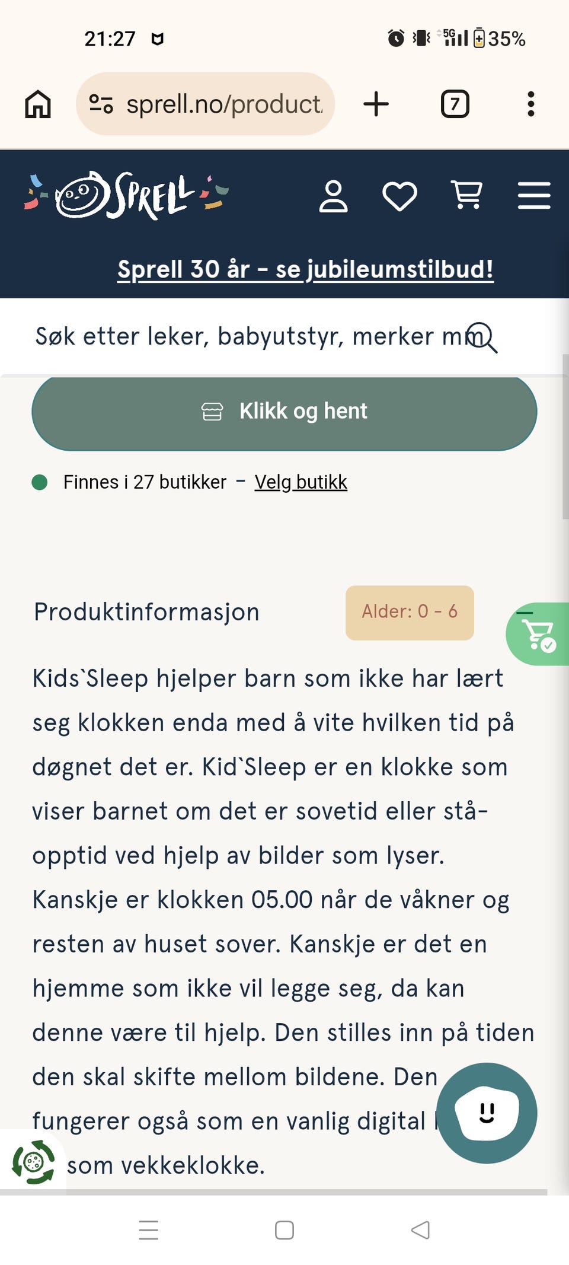Open the tab switcher showing 7

coord(455,104)
